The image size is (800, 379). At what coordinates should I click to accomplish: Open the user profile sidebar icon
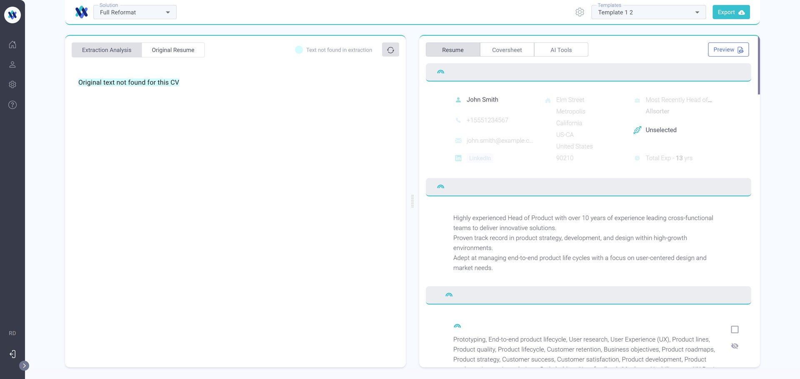point(12,64)
